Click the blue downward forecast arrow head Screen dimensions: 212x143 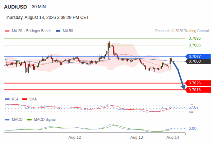(x=183, y=87)
